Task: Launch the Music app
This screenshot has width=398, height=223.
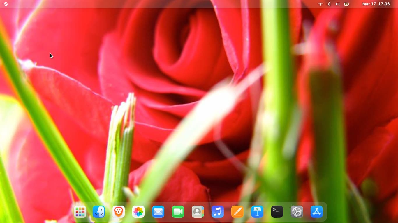Action: (x=218, y=212)
